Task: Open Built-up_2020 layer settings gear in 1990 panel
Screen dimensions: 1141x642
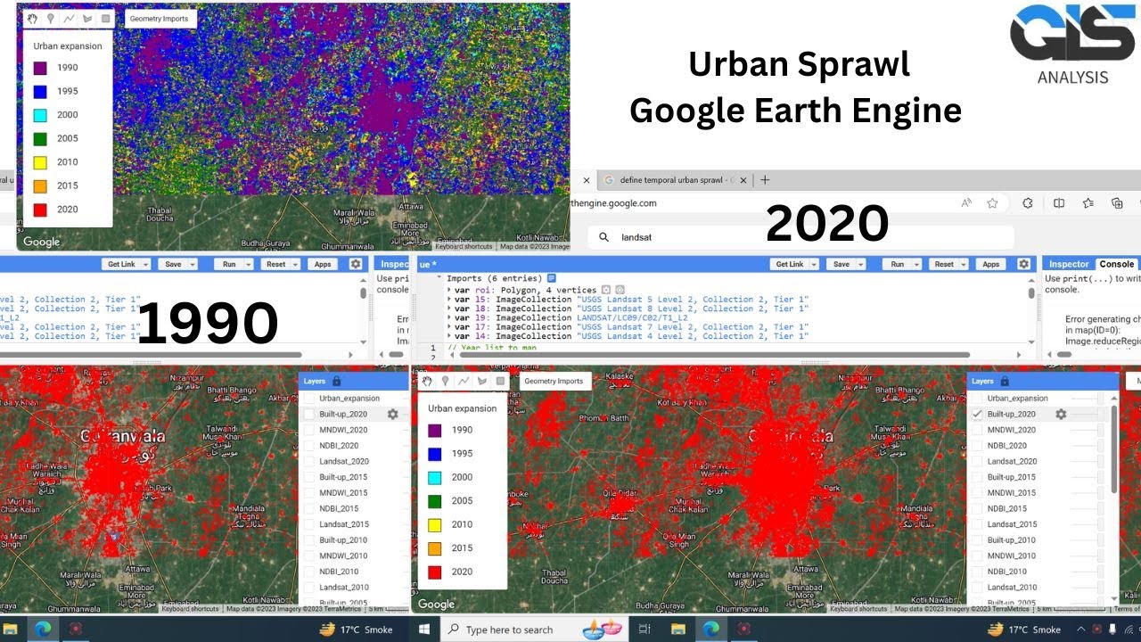Action: coord(393,414)
